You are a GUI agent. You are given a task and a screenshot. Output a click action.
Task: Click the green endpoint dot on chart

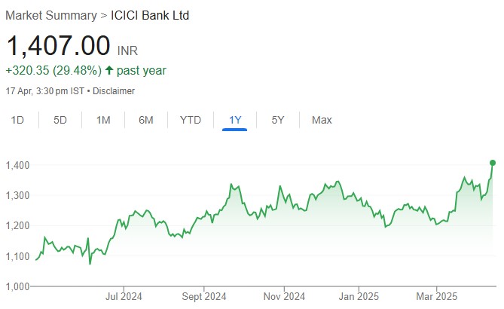[493, 162]
